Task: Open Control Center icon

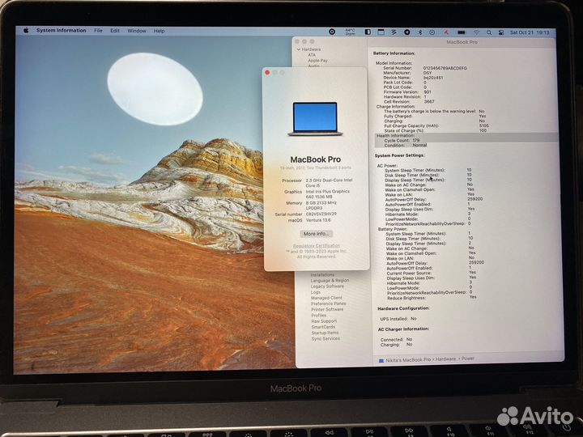Action: [x=501, y=32]
